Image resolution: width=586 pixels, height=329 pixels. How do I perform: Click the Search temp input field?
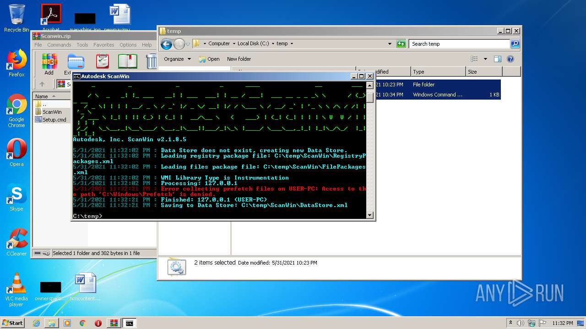pos(459,44)
